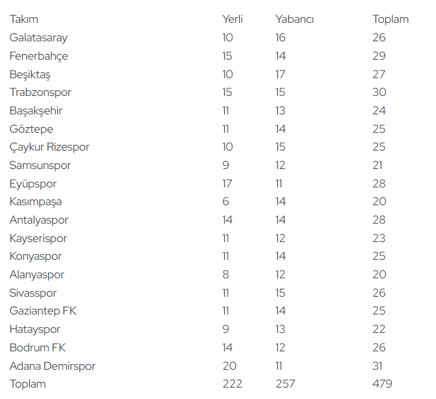Select the Toplam row label at bottom

[x=27, y=384]
